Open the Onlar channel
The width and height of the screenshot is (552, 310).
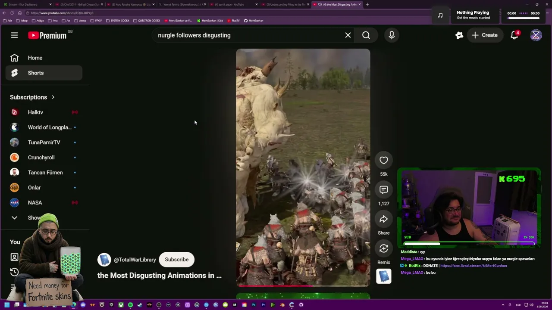coord(44,188)
